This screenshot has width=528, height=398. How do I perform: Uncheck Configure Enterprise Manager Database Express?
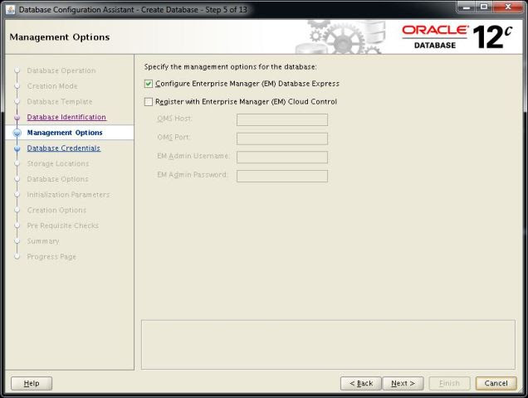pos(149,84)
